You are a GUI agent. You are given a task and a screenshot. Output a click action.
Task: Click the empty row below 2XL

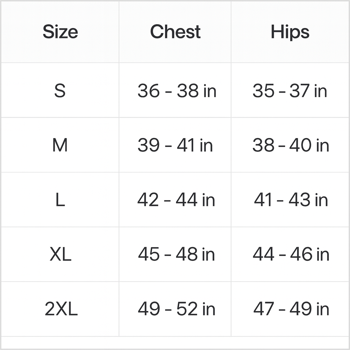tap(175, 342)
